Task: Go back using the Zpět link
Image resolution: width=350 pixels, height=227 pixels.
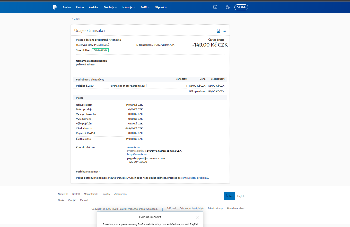Action: click(x=76, y=19)
